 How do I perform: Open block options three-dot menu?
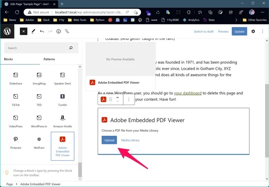click(x=129, y=99)
